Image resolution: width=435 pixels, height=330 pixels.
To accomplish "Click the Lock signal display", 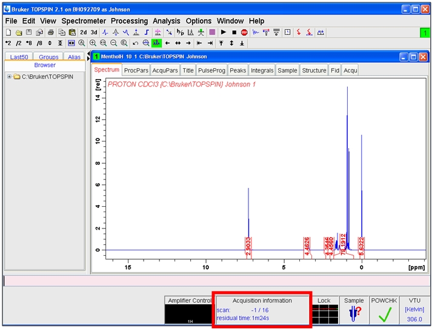I will point(325,314).
